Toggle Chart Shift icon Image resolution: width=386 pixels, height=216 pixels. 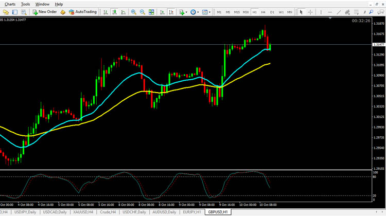pos(171,12)
